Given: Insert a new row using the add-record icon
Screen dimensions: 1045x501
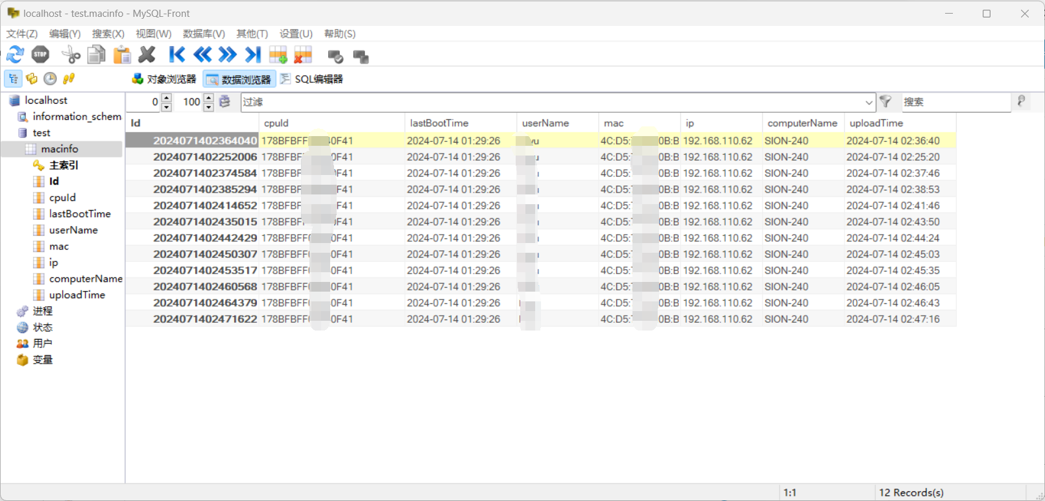Looking at the screenshot, I should pyautogui.click(x=278, y=55).
